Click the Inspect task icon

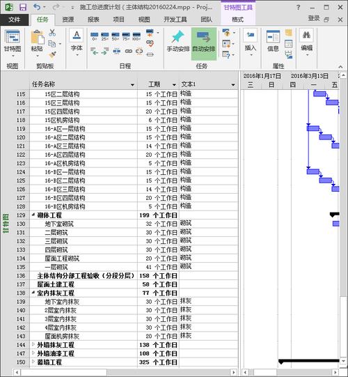[x=226, y=33]
